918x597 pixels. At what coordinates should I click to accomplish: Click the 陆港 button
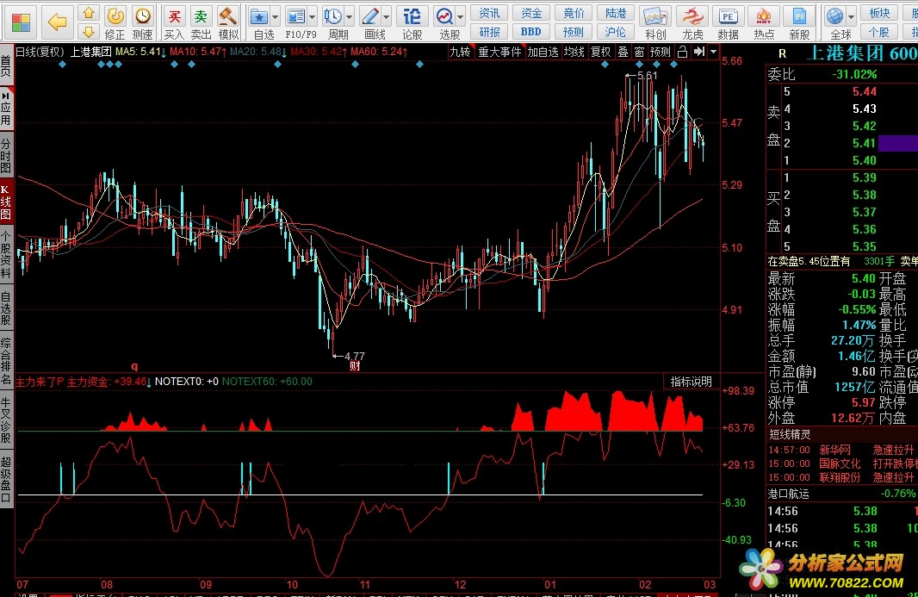pos(616,13)
